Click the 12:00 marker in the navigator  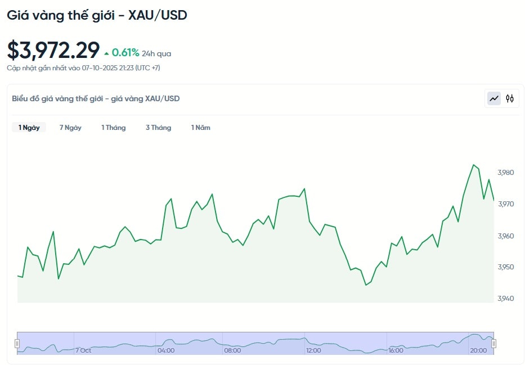[313, 350]
